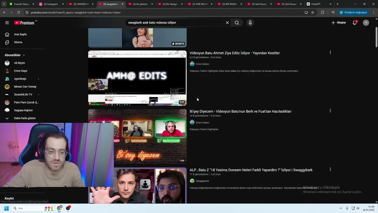Clear the search box text with X
The width and height of the screenshot is (378, 213).
227,23
